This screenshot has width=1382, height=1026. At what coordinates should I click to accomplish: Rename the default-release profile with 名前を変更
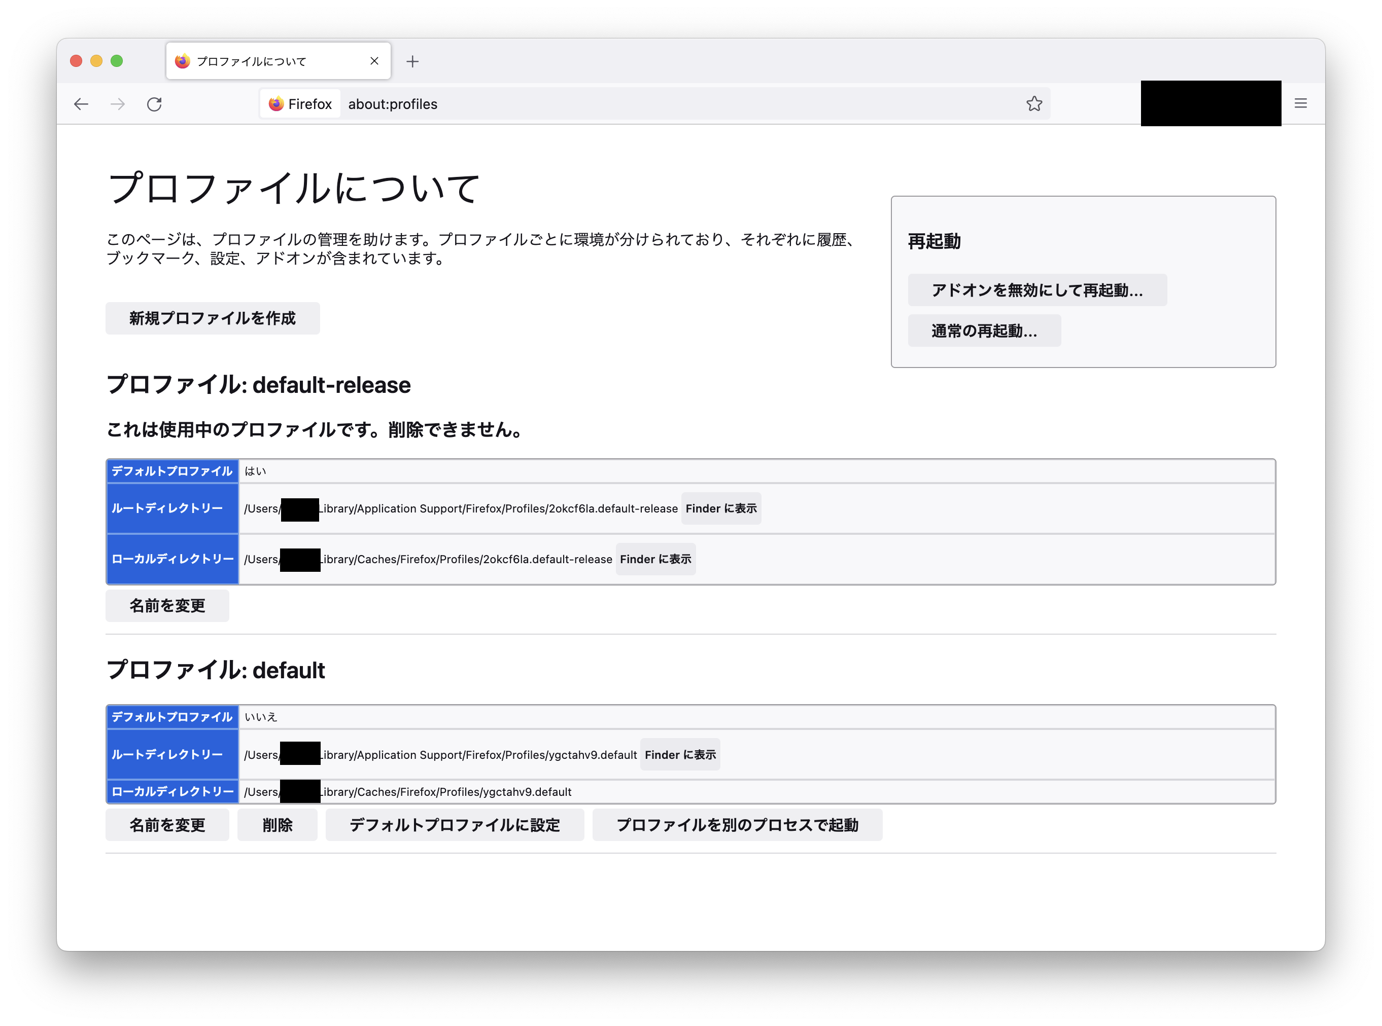click(167, 606)
